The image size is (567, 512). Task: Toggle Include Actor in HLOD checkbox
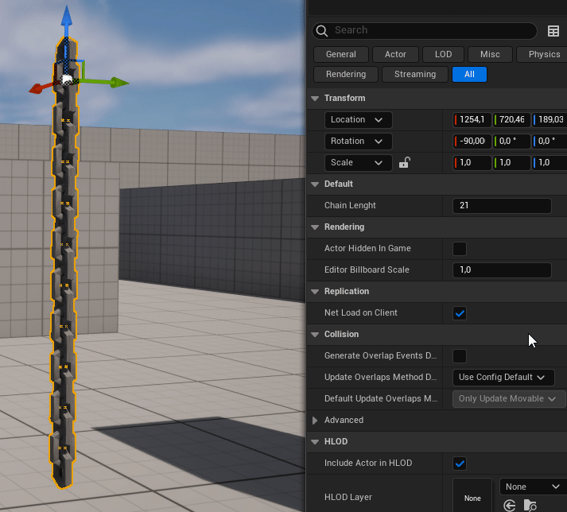460,464
